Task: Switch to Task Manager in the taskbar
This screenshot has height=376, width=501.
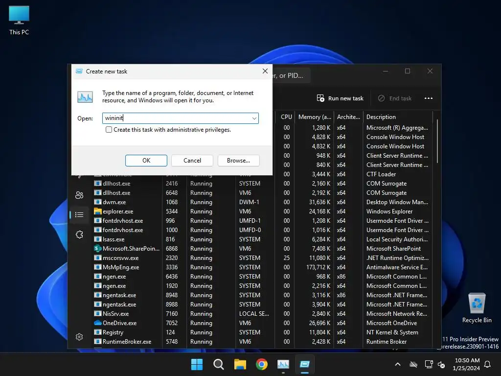Action: tap(283, 364)
